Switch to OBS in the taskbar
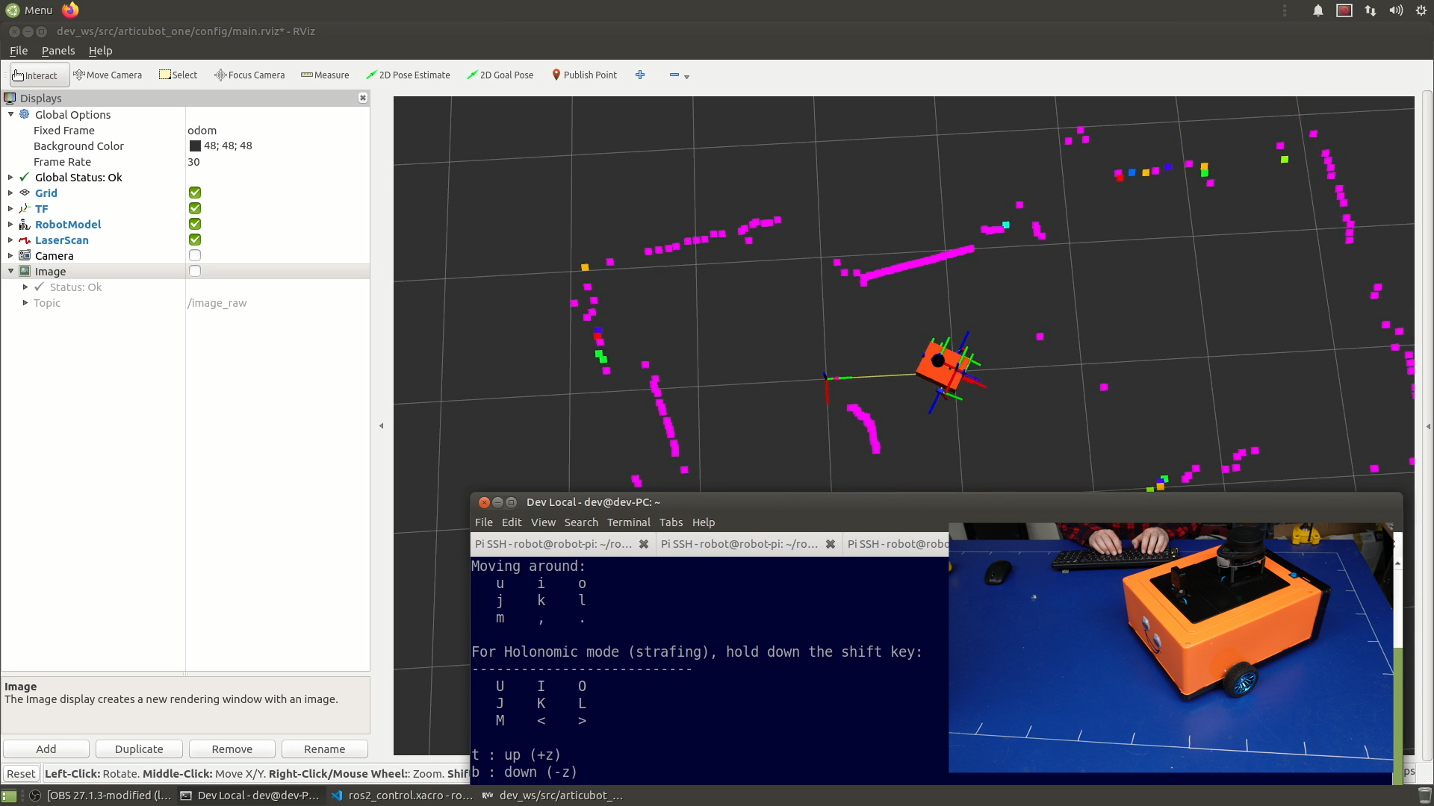The height and width of the screenshot is (806, 1434). coord(99,796)
